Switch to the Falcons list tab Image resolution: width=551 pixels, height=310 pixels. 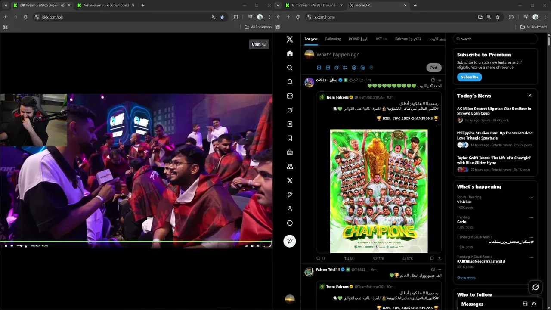click(x=408, y=39)
